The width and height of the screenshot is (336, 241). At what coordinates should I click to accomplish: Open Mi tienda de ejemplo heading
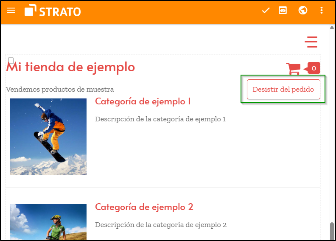pos(70,67)
